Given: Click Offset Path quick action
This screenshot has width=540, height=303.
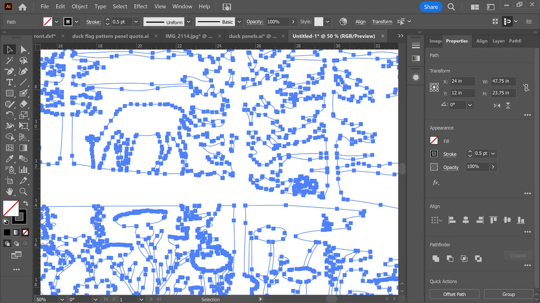Looking at the screenshot, I should pos(454,294).
